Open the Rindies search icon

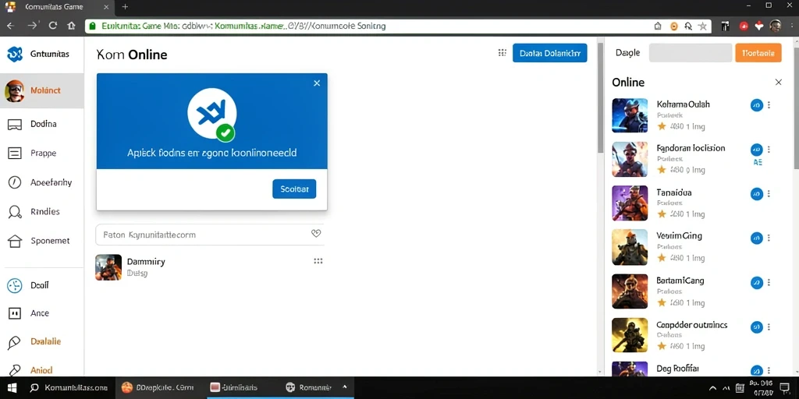(15, 212)
